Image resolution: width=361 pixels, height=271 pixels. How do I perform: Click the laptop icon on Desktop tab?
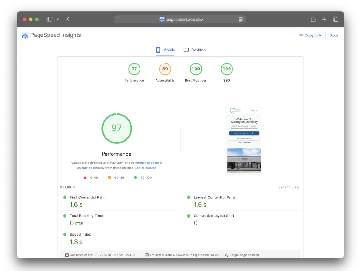point(186,50)
